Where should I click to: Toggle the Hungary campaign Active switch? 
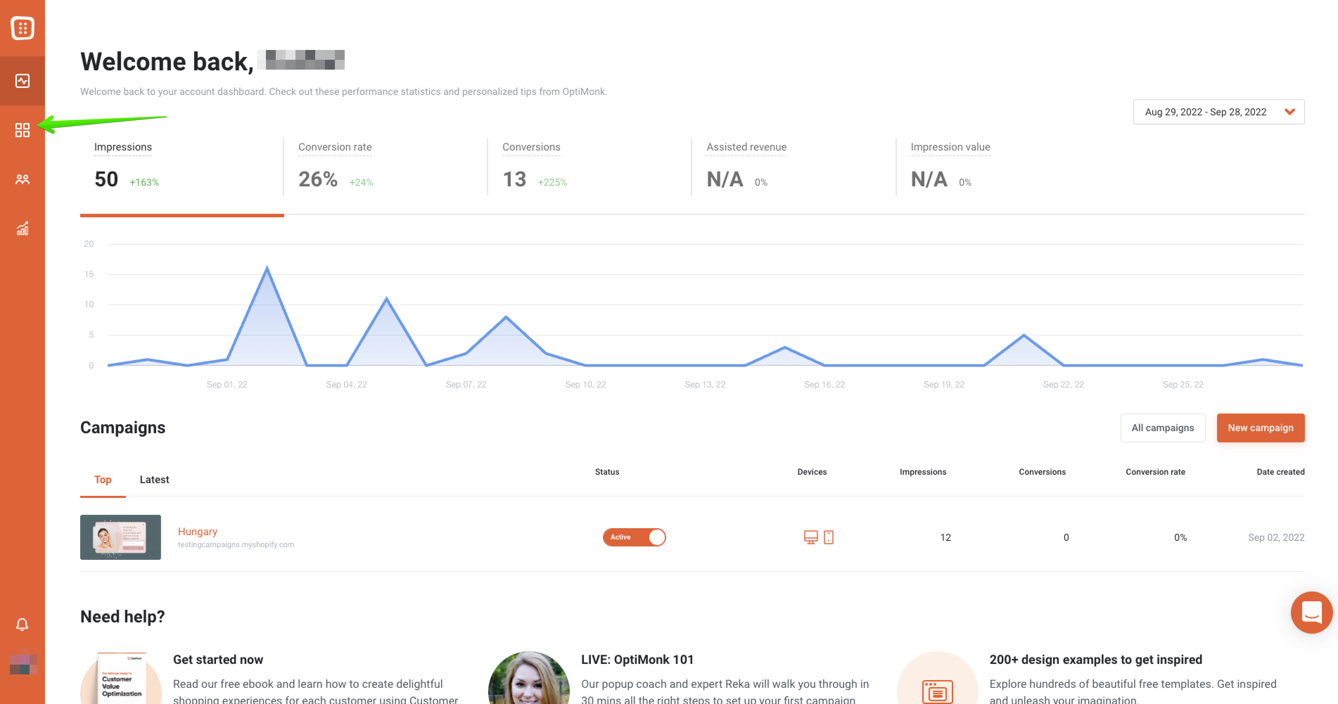pos(634,537)
